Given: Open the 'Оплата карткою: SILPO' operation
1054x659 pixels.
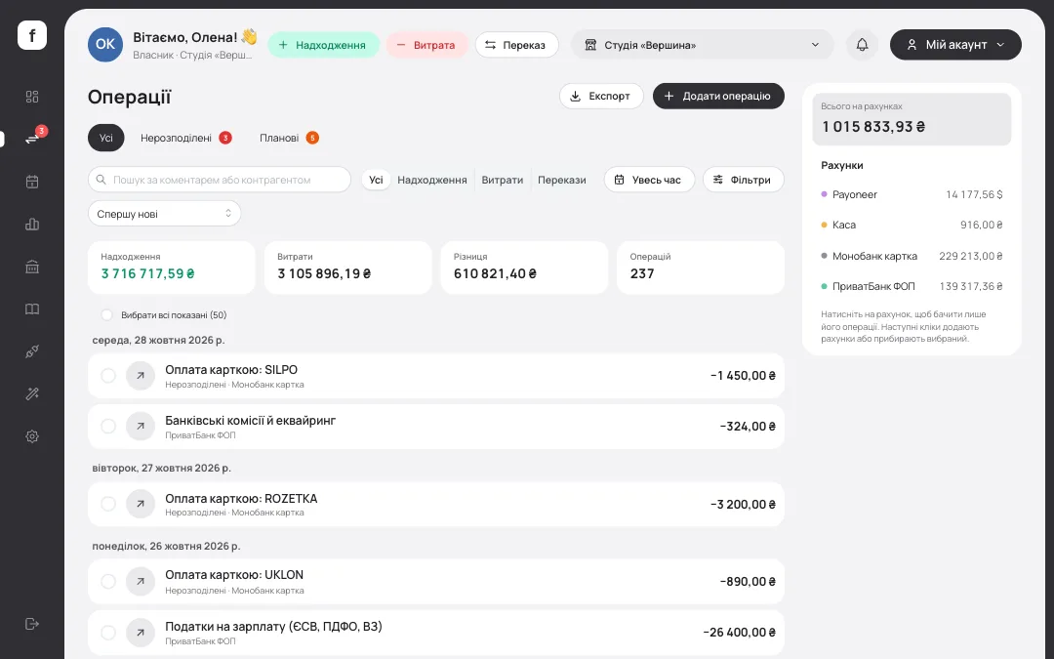Looking at the screenshot, I should point(435,376).
